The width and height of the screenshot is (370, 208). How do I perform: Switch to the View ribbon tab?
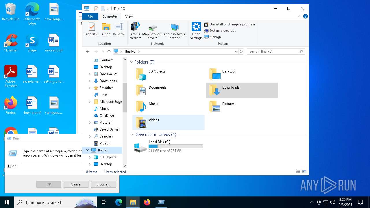coord(129,16)
